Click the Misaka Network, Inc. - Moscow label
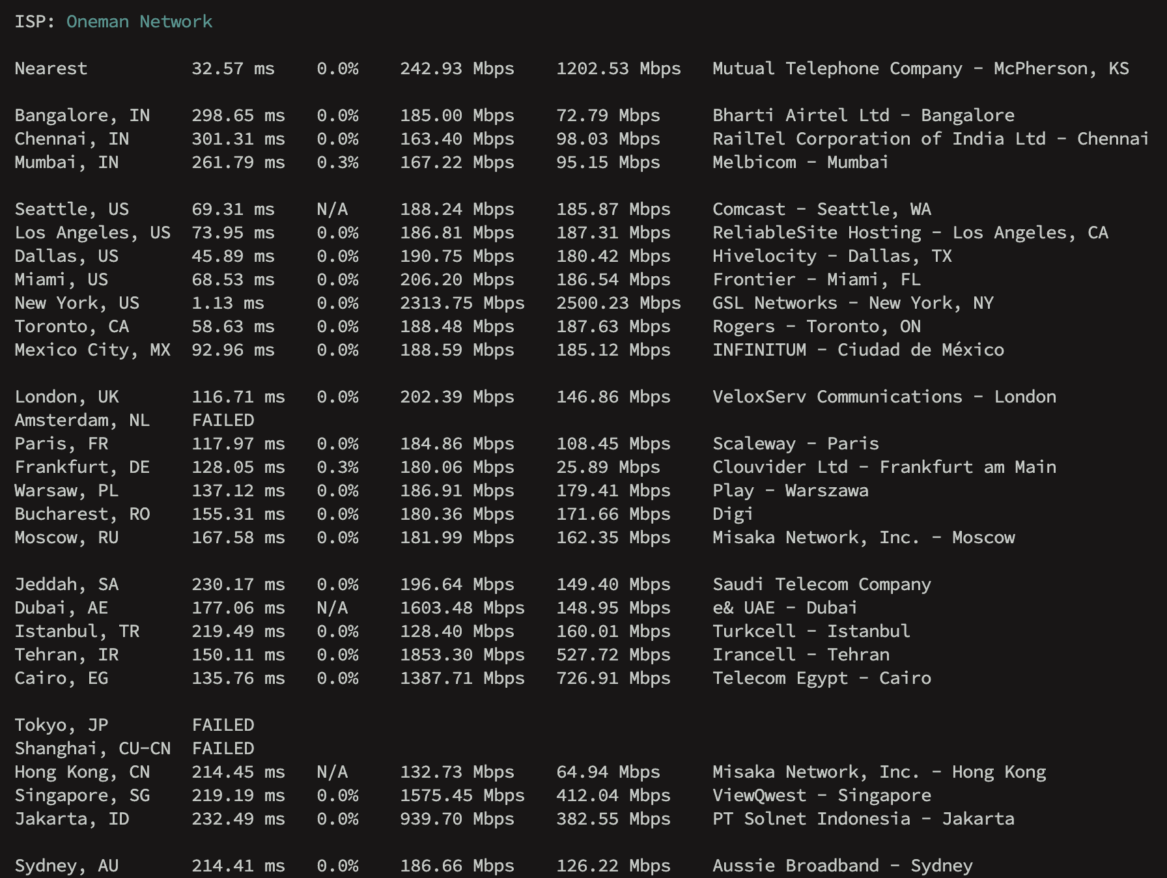This screenshot has height=878, width=1167. pyautogui.click(x=864, y=537)
